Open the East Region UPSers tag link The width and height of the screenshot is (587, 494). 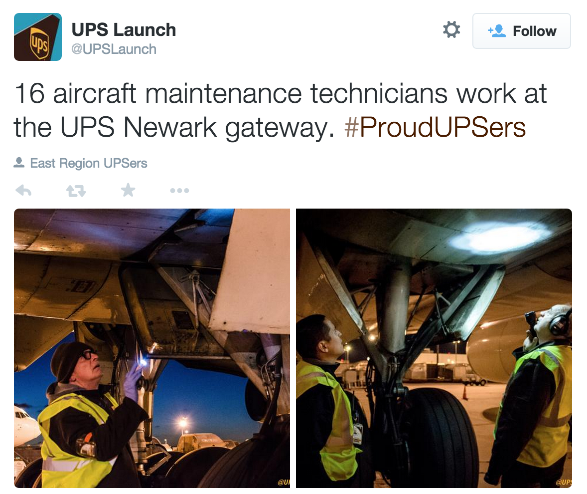89,163
